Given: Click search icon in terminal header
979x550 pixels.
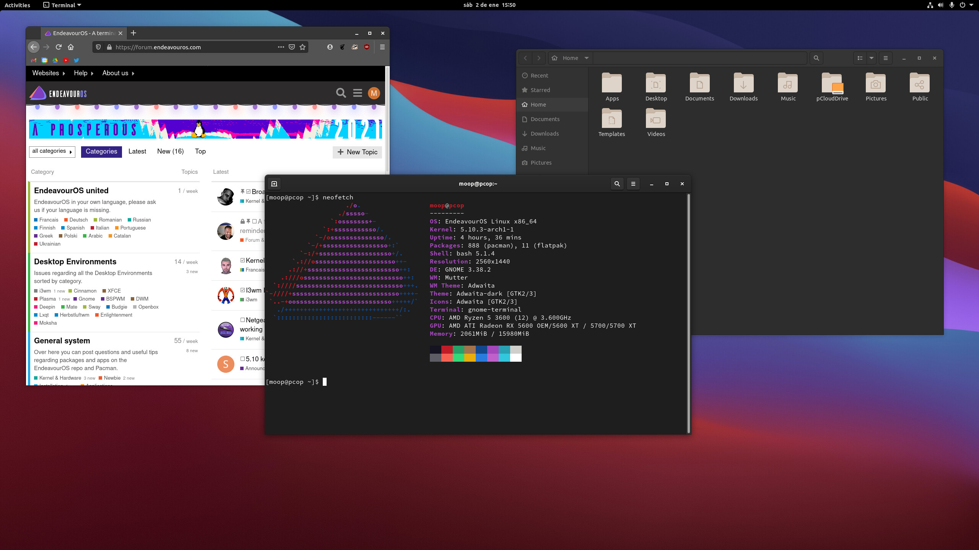Looking at the screenshot, I should pyautogui.click(x=617, y=184).
